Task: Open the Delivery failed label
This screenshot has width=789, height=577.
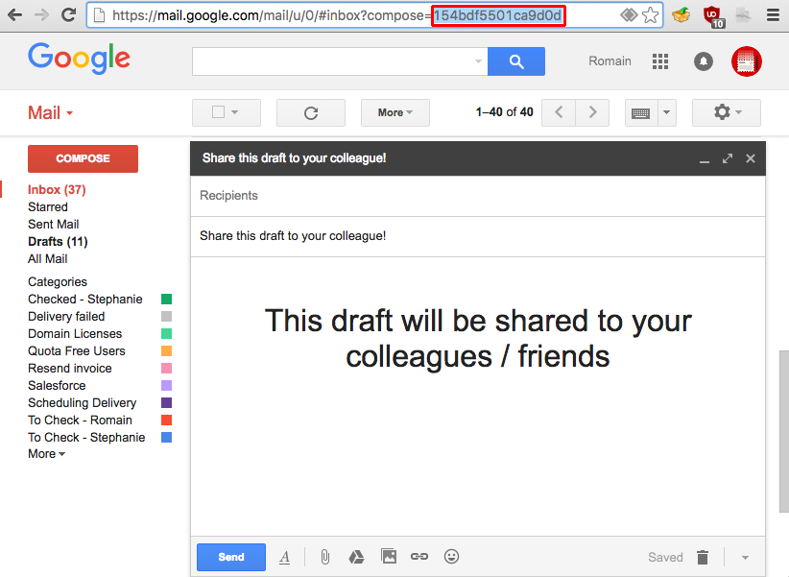Action: [x=66, y=316]
